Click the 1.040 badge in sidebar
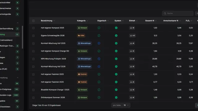 point(16,95)
